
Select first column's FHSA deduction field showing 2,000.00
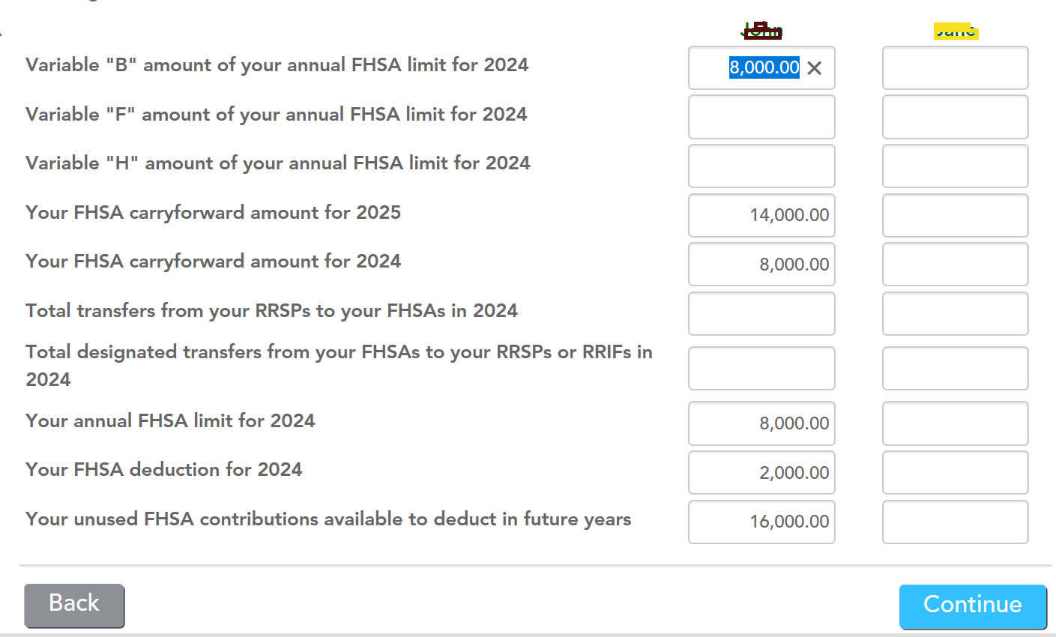[x=761, y=473]
